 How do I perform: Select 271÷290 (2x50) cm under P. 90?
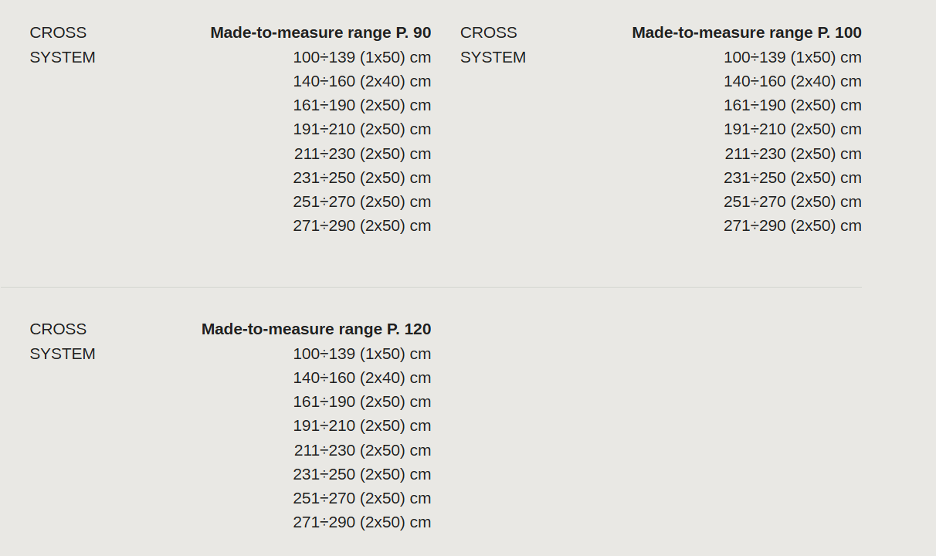click(362, 225)
